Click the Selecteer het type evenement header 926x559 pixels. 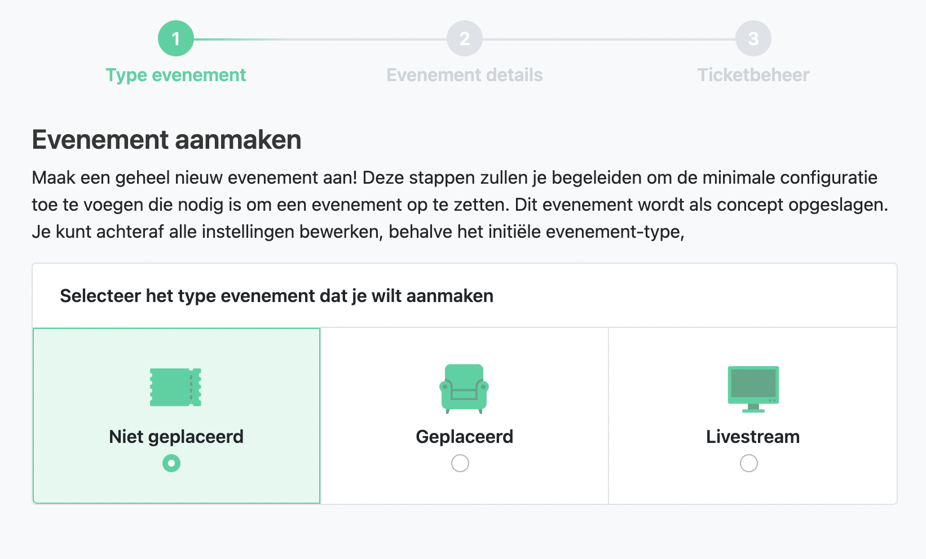coord(276,296)
